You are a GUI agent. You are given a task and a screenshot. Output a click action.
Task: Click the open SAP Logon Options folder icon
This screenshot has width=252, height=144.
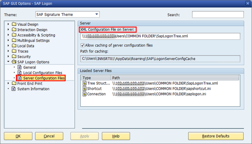[14, 62]
